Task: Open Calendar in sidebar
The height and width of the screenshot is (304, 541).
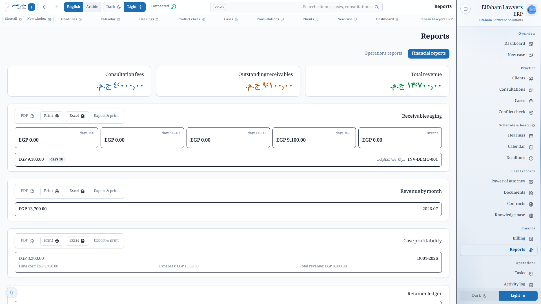Action: [x=499, y=147]
